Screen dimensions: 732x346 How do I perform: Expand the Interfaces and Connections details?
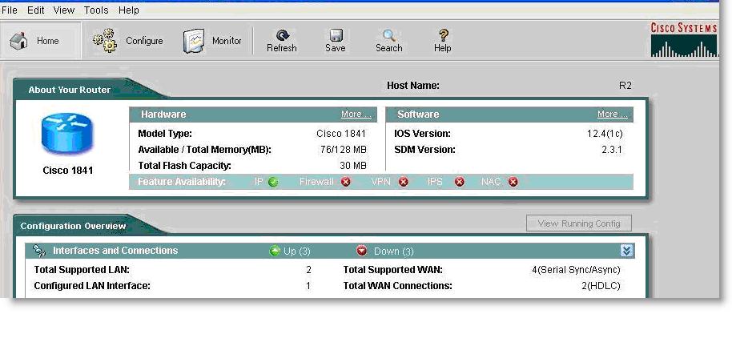(626, 251)
